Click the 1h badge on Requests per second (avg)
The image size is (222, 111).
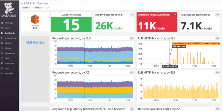point(217,15)
